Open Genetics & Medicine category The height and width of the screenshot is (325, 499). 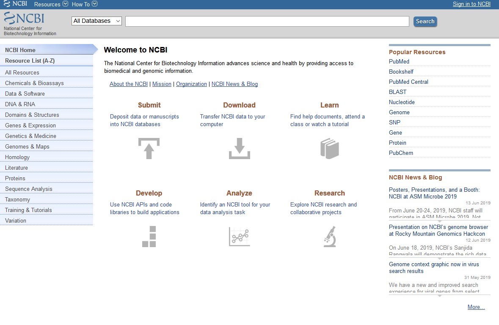coord(47,136)
